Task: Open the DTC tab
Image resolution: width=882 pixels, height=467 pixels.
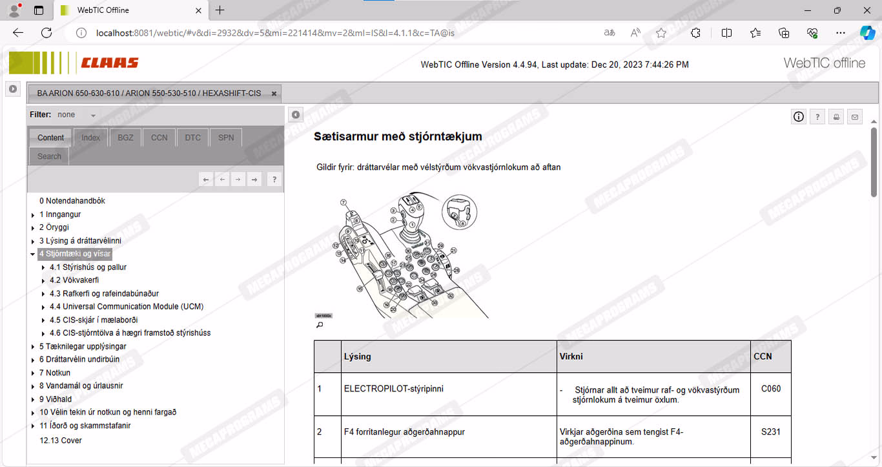Action: point(192,138)
